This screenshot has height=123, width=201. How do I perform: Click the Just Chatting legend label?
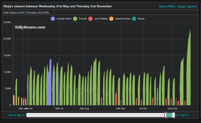101,19
